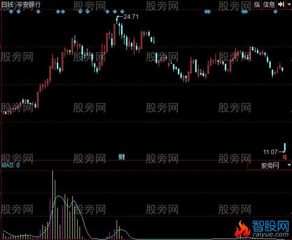Click the 24.71 high price label
The image size is (292, 240).
131,17
